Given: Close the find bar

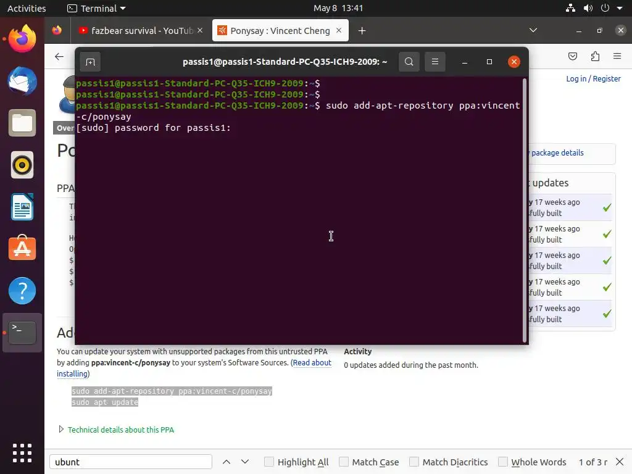Looking at the screenshot, I should 620,462.
